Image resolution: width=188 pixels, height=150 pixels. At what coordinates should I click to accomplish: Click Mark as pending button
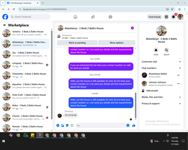77,43
